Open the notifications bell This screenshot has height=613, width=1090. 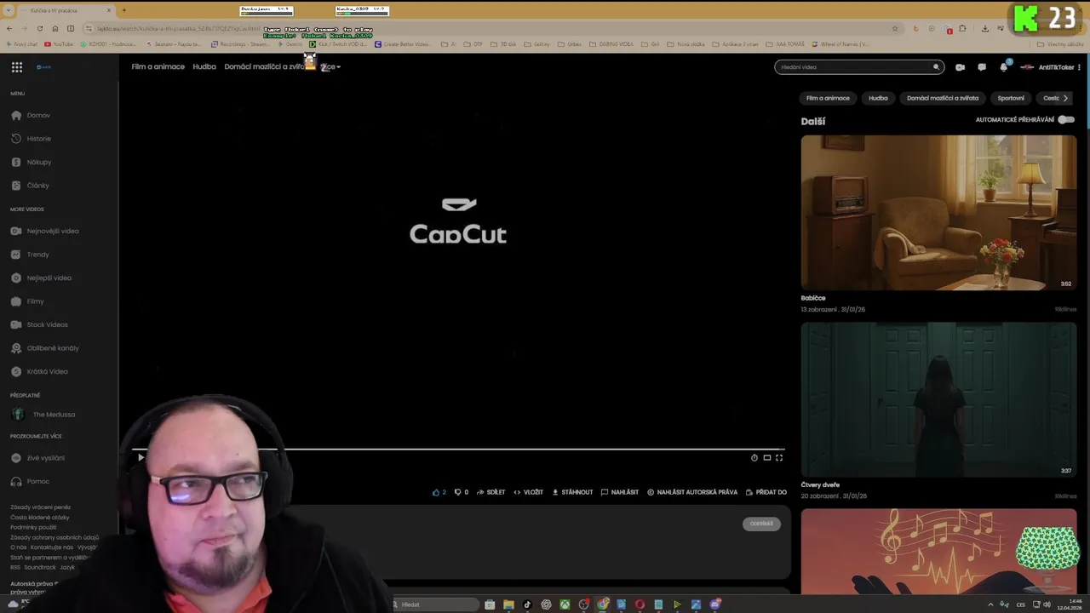click(x=1004, y=66)
